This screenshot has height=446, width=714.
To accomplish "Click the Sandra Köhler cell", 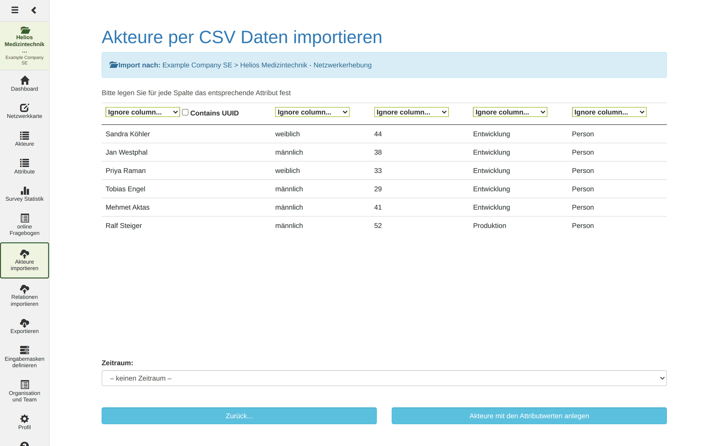I will tap(128, 134).
